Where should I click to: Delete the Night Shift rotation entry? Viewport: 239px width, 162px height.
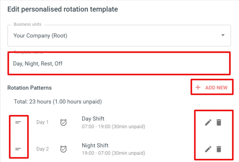[219, 149]
